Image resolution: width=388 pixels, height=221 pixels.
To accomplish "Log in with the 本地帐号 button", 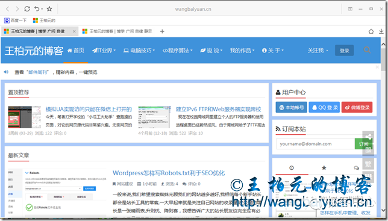I will (291, 107).
